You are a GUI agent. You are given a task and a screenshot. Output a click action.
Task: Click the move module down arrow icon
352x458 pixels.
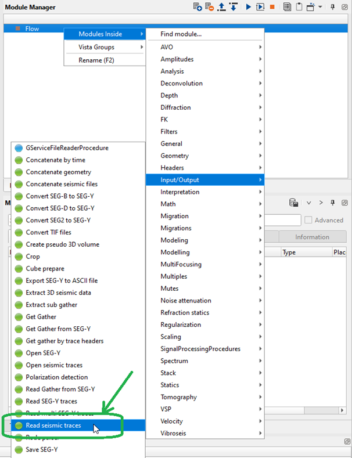pyautogui.click(x=234, y=7)
